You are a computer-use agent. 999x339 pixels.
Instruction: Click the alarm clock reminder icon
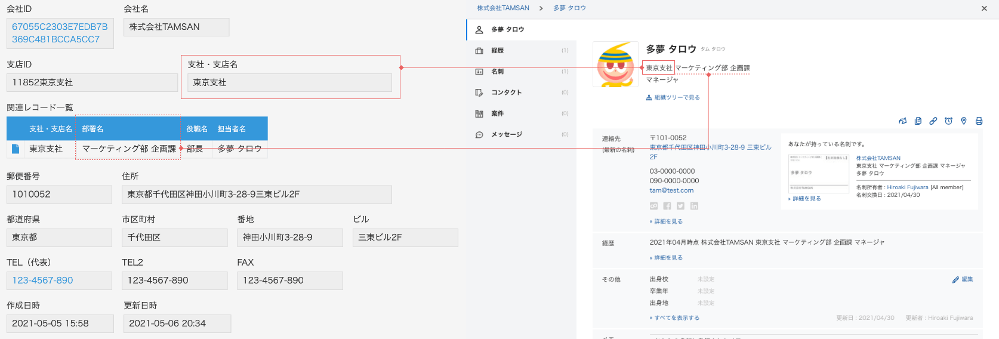click(948, 121)
